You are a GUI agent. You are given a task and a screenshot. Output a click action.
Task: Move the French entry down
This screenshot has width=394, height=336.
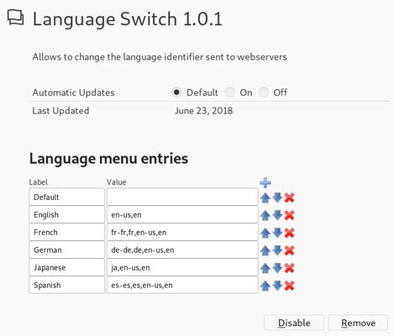click(277, 233)
